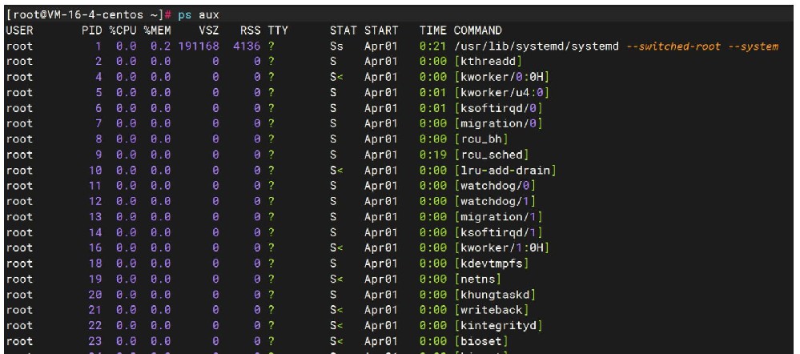The width and height of the screenshot is (800, 354).
Task: Click %MEM value 0.2 of systemd
Action: [x=161, y=46]
